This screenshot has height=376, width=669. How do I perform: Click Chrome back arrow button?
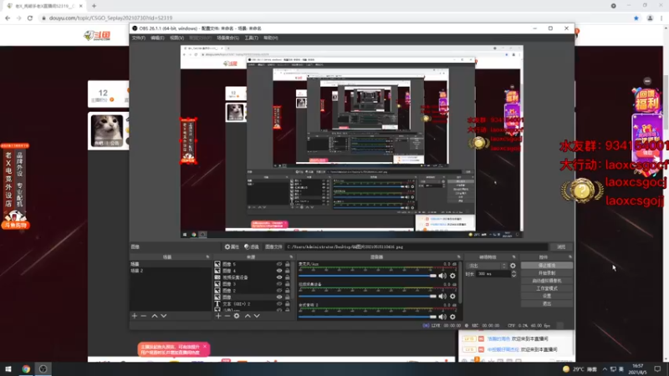pyautogui.click(x=8, y=18)
